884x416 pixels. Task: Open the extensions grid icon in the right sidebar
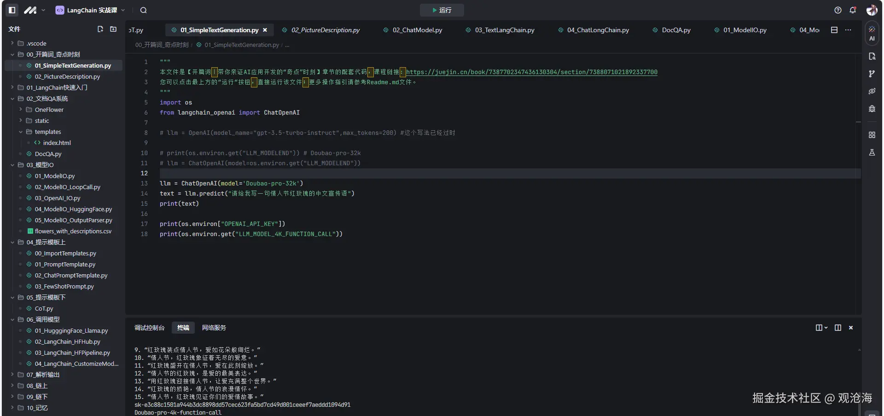tap(872, 135)
